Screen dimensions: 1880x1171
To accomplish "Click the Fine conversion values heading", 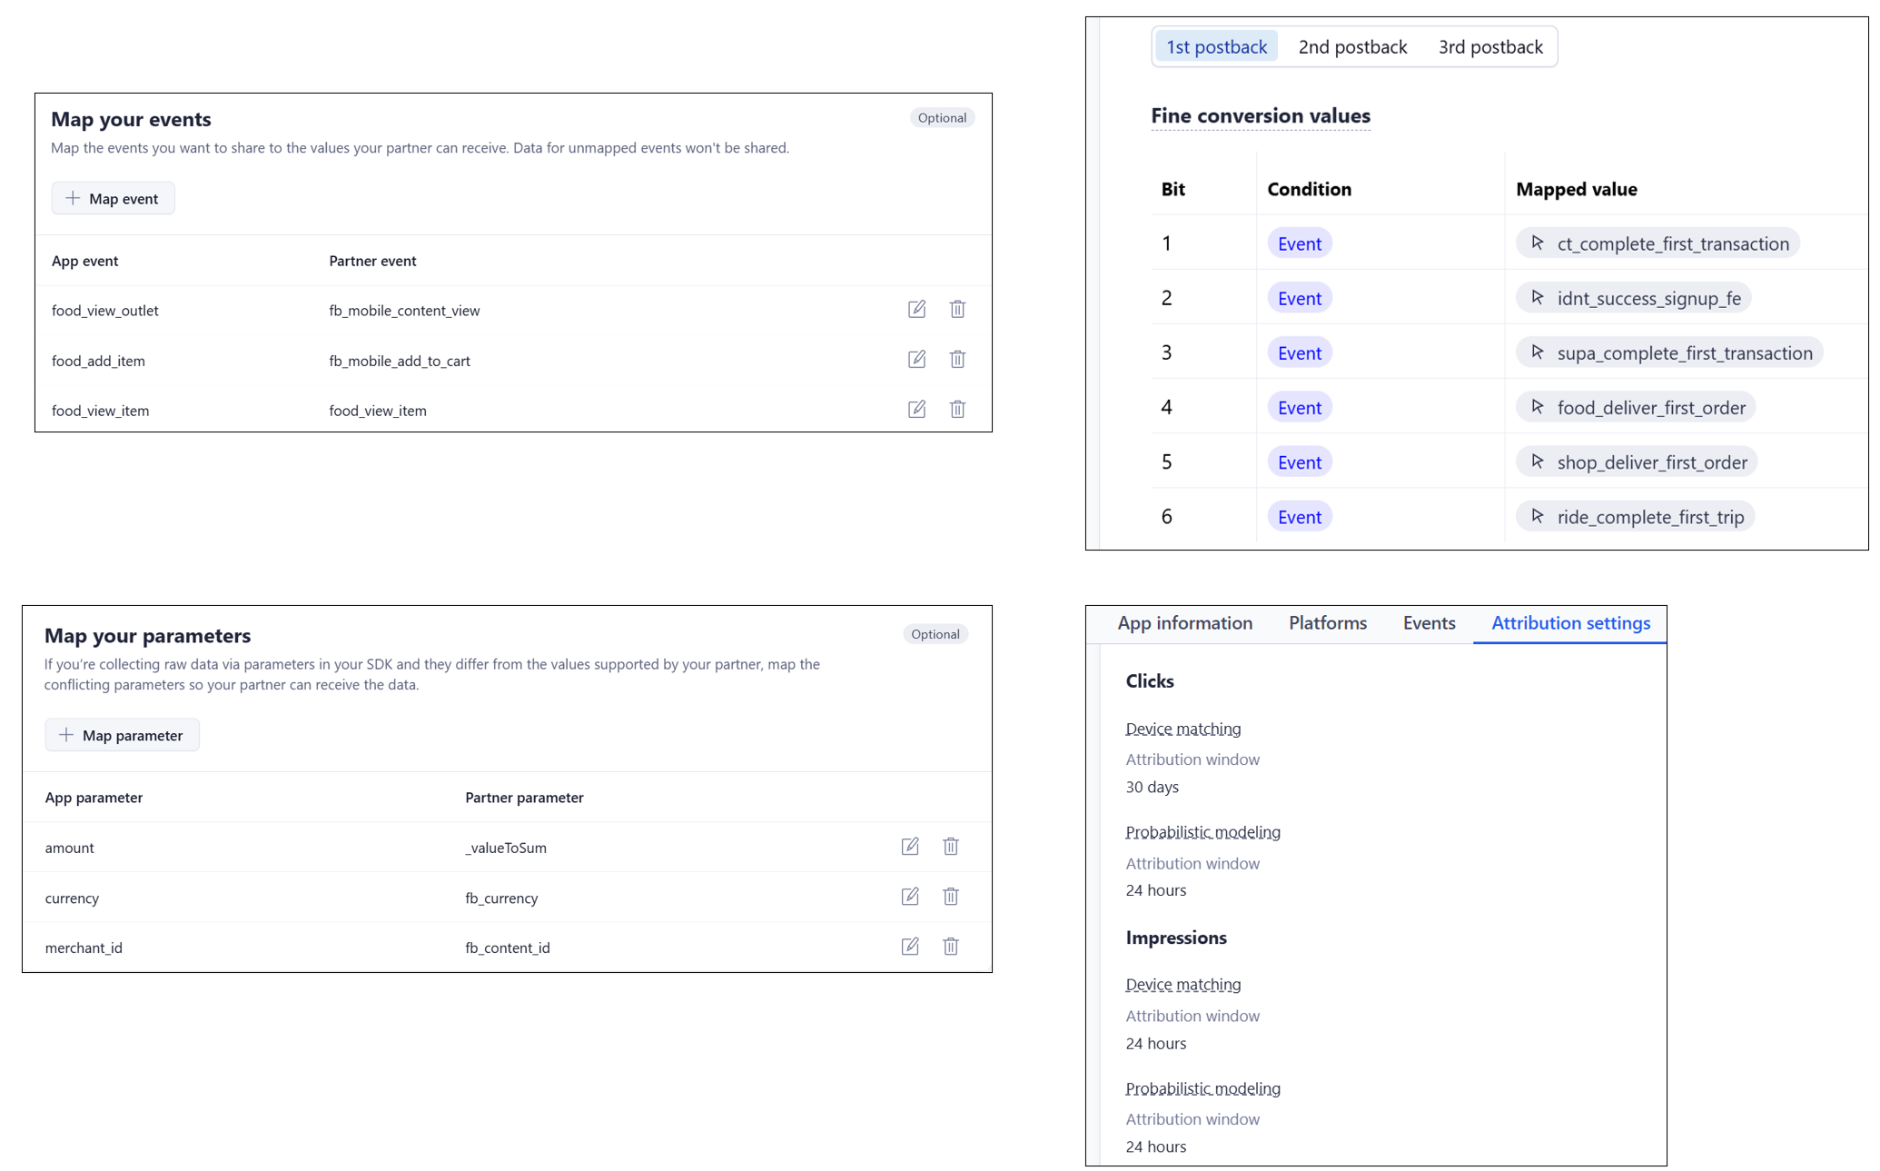I will pyautogui.click(x=1261, y=115).
